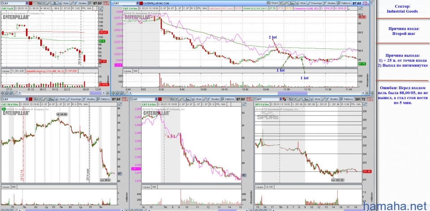Expand ellipsis in daily CAT status bar

[95, 9]
